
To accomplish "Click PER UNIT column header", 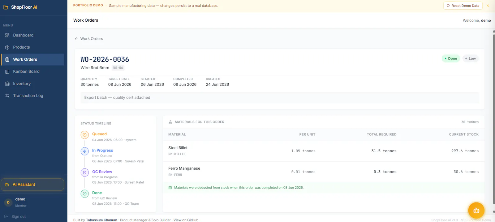I will tap(307, 135).
